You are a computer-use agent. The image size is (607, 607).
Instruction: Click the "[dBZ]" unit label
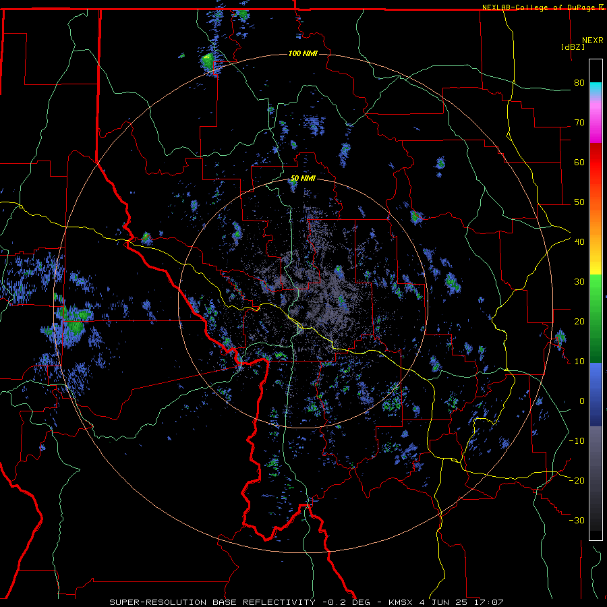coord(573,47)
